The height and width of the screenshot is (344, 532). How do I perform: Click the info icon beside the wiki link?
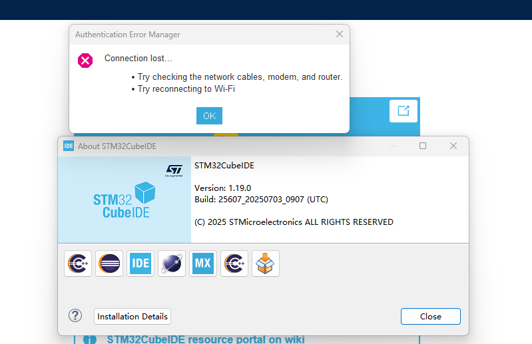coord(90,339)
